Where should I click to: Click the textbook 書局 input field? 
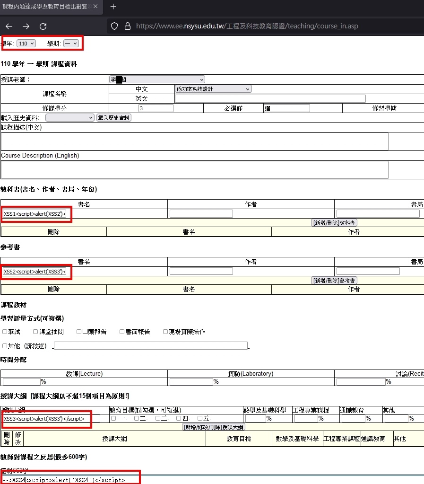pos(378,213)
